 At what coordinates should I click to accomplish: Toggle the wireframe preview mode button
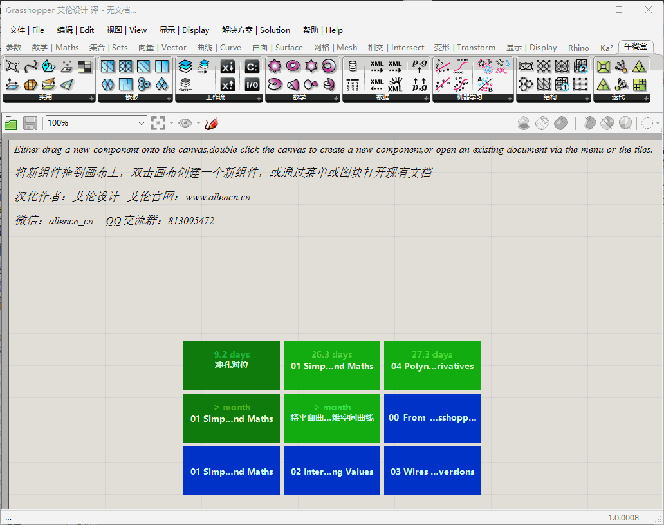542,124
